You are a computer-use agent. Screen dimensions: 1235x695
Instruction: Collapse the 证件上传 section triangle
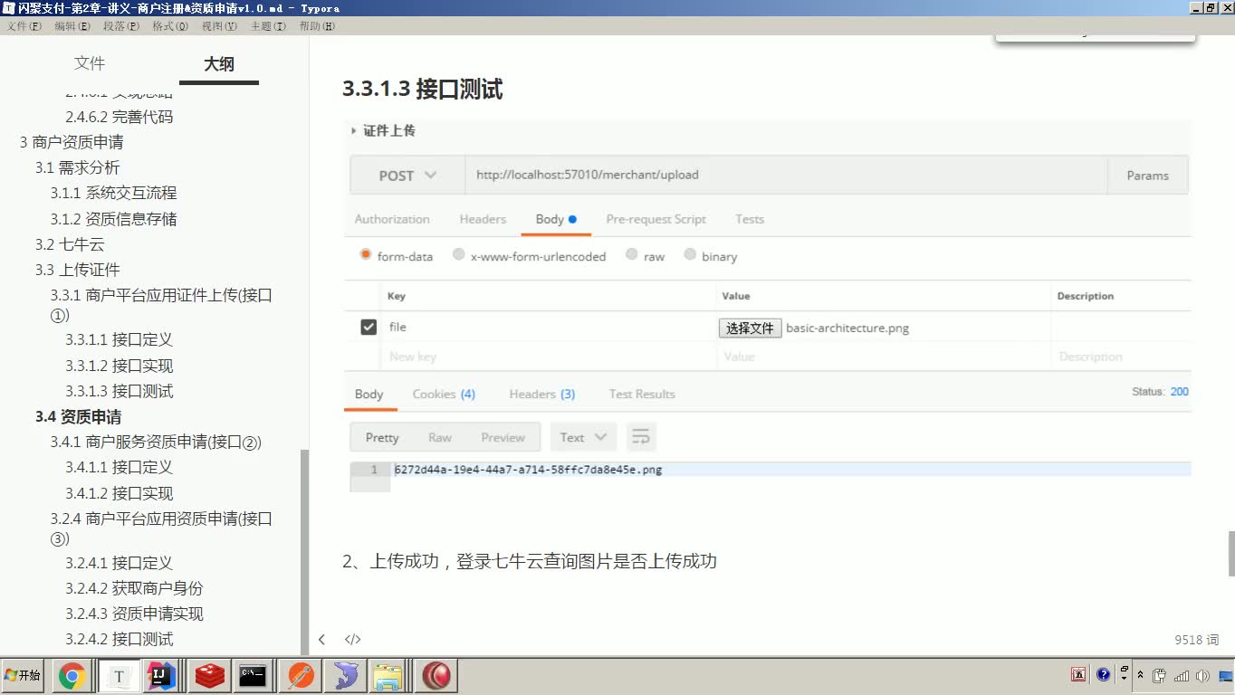[354, 130]
